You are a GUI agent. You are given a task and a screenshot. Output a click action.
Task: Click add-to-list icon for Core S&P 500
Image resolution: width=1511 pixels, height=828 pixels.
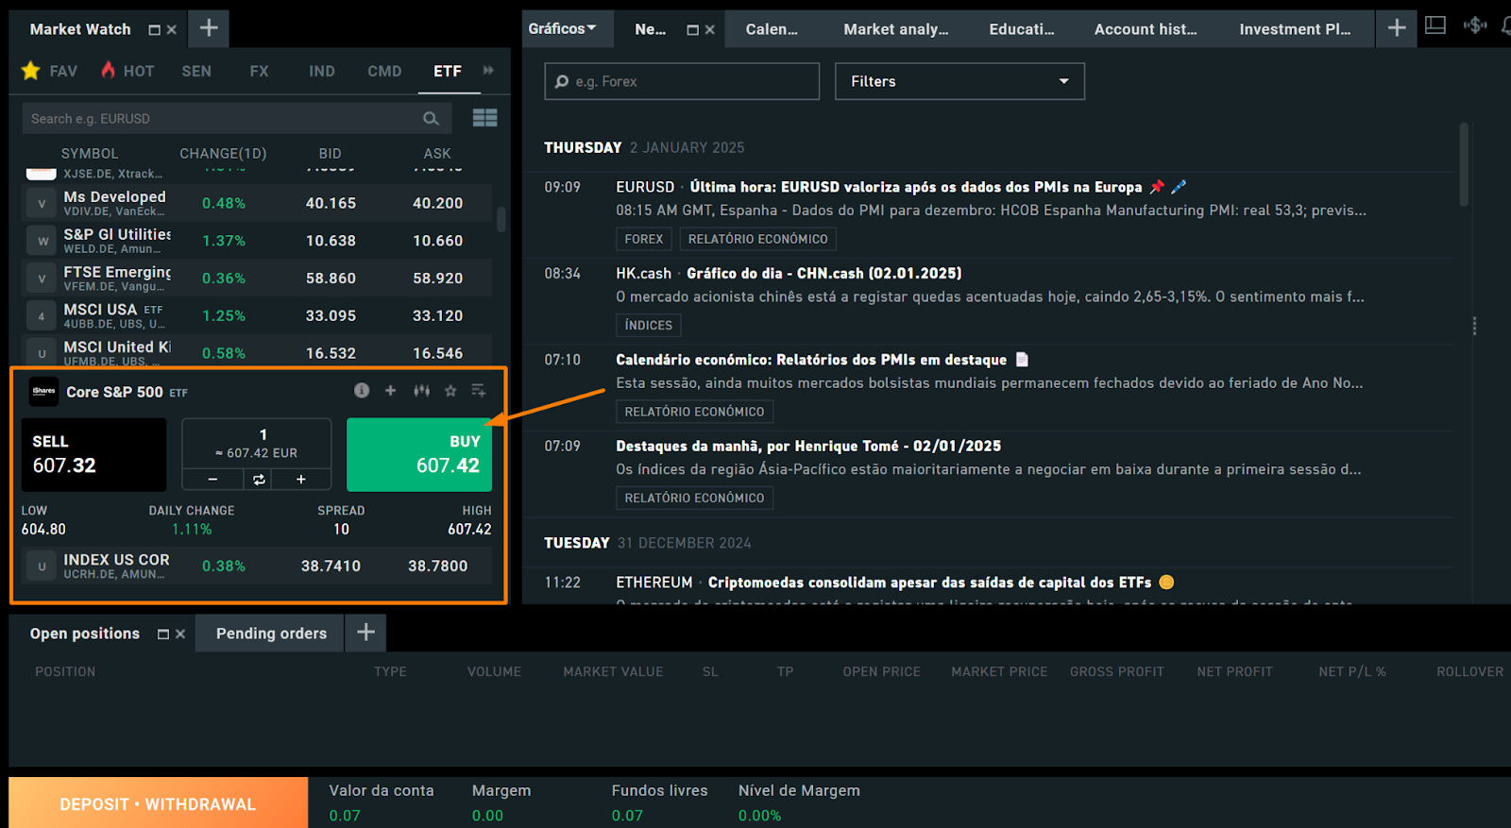tap(479, 390)
